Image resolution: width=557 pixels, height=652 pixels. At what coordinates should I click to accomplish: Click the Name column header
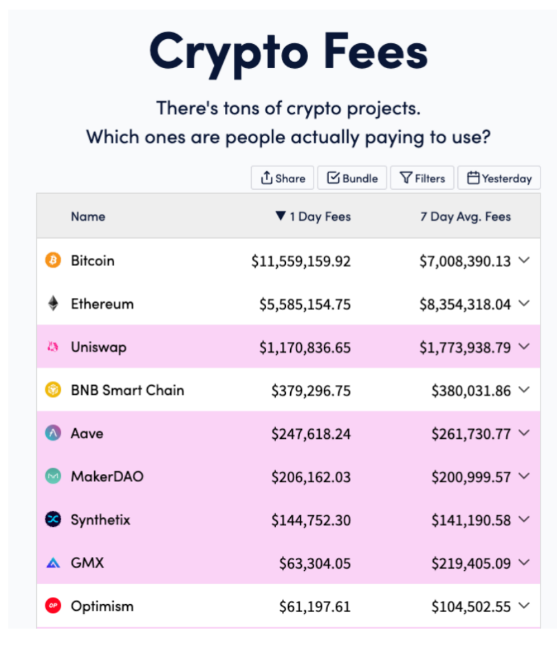tap(88, 217)
